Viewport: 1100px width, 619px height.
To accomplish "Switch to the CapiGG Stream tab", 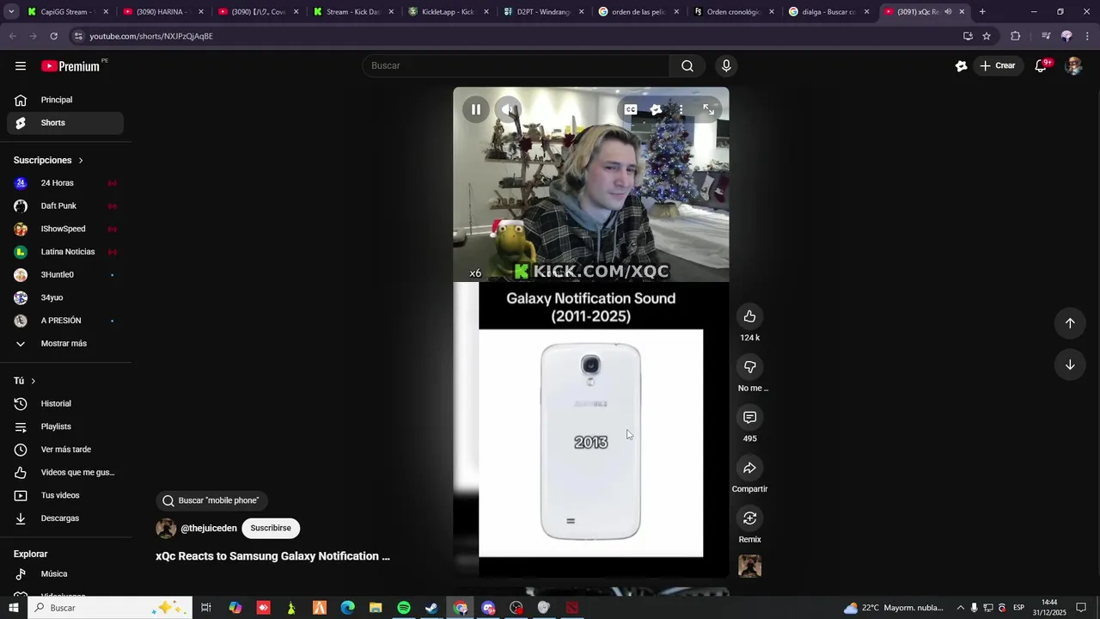I will point(67,12).
